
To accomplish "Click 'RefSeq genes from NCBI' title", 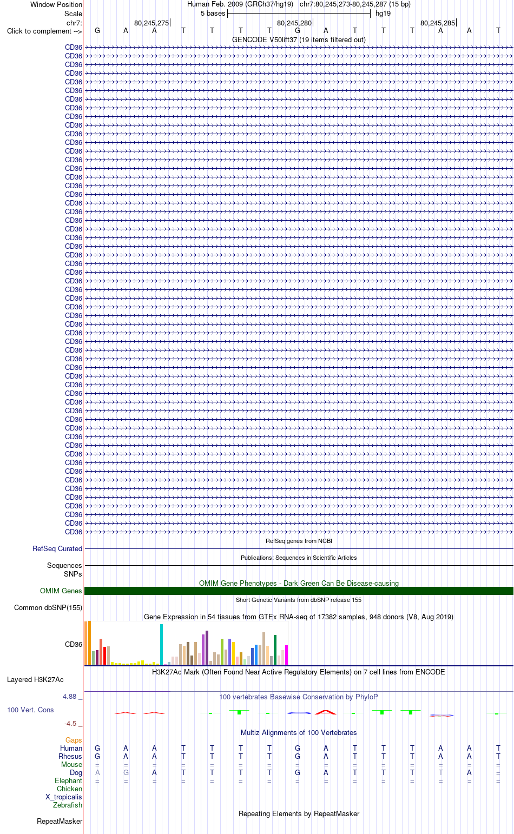I will coord(299,541).
